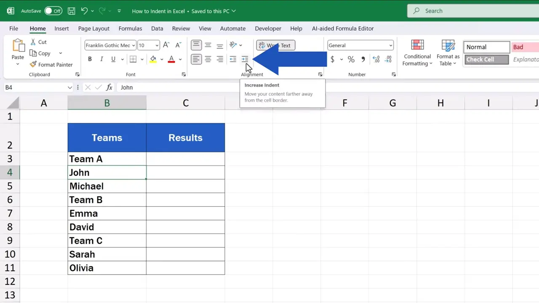Click the Decrease Indent icon

tap(233, 59)
